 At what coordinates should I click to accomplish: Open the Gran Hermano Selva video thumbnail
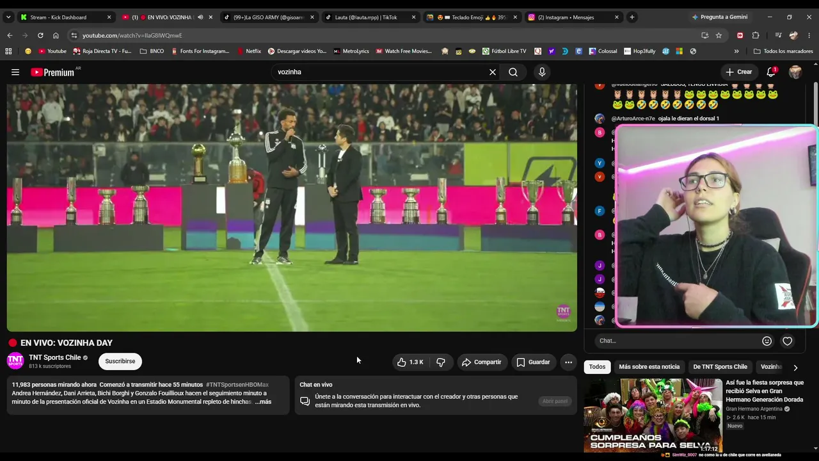tap(653, 416)
